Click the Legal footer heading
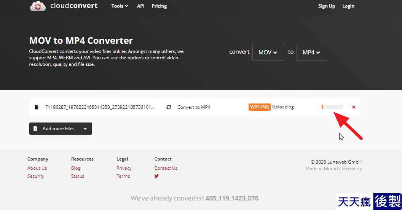This screenshot has height=210, width=402. point(122,159)
